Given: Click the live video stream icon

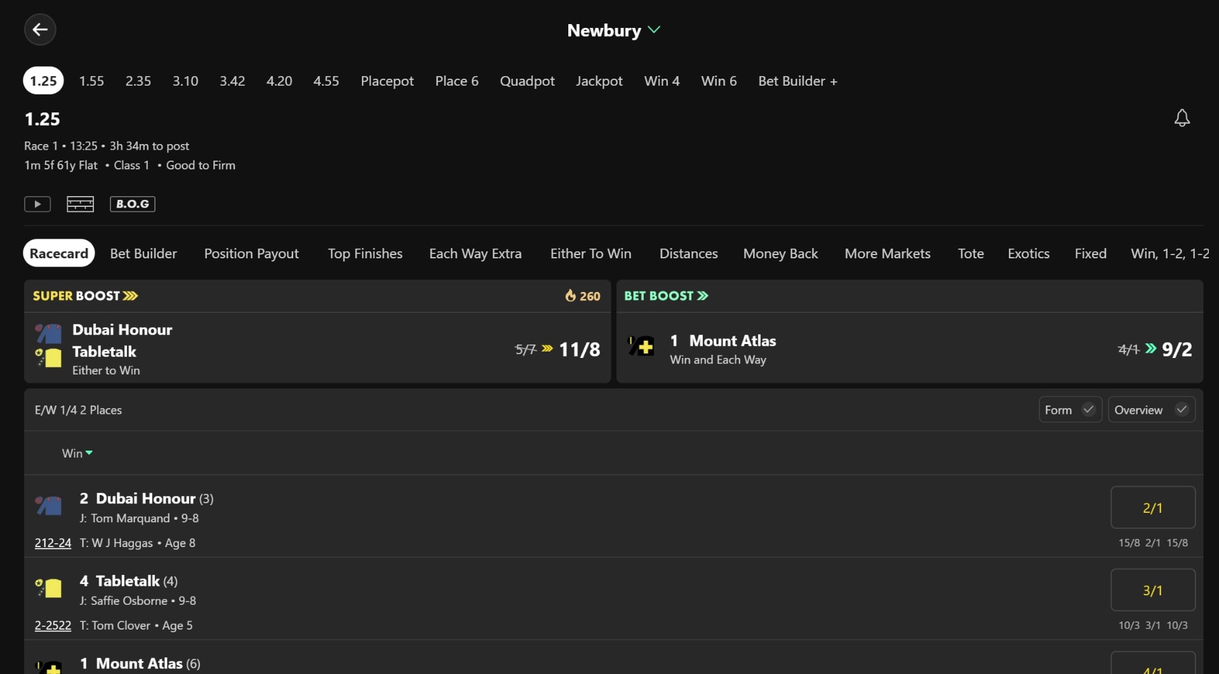Looking at the screenshot, I should point(37,204).
